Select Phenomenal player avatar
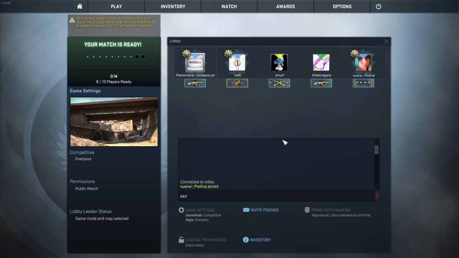This screenshot has height=258, width=459. 195,62
